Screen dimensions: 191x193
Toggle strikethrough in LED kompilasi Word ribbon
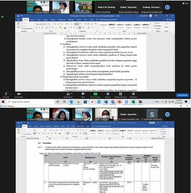coord(47,28)
